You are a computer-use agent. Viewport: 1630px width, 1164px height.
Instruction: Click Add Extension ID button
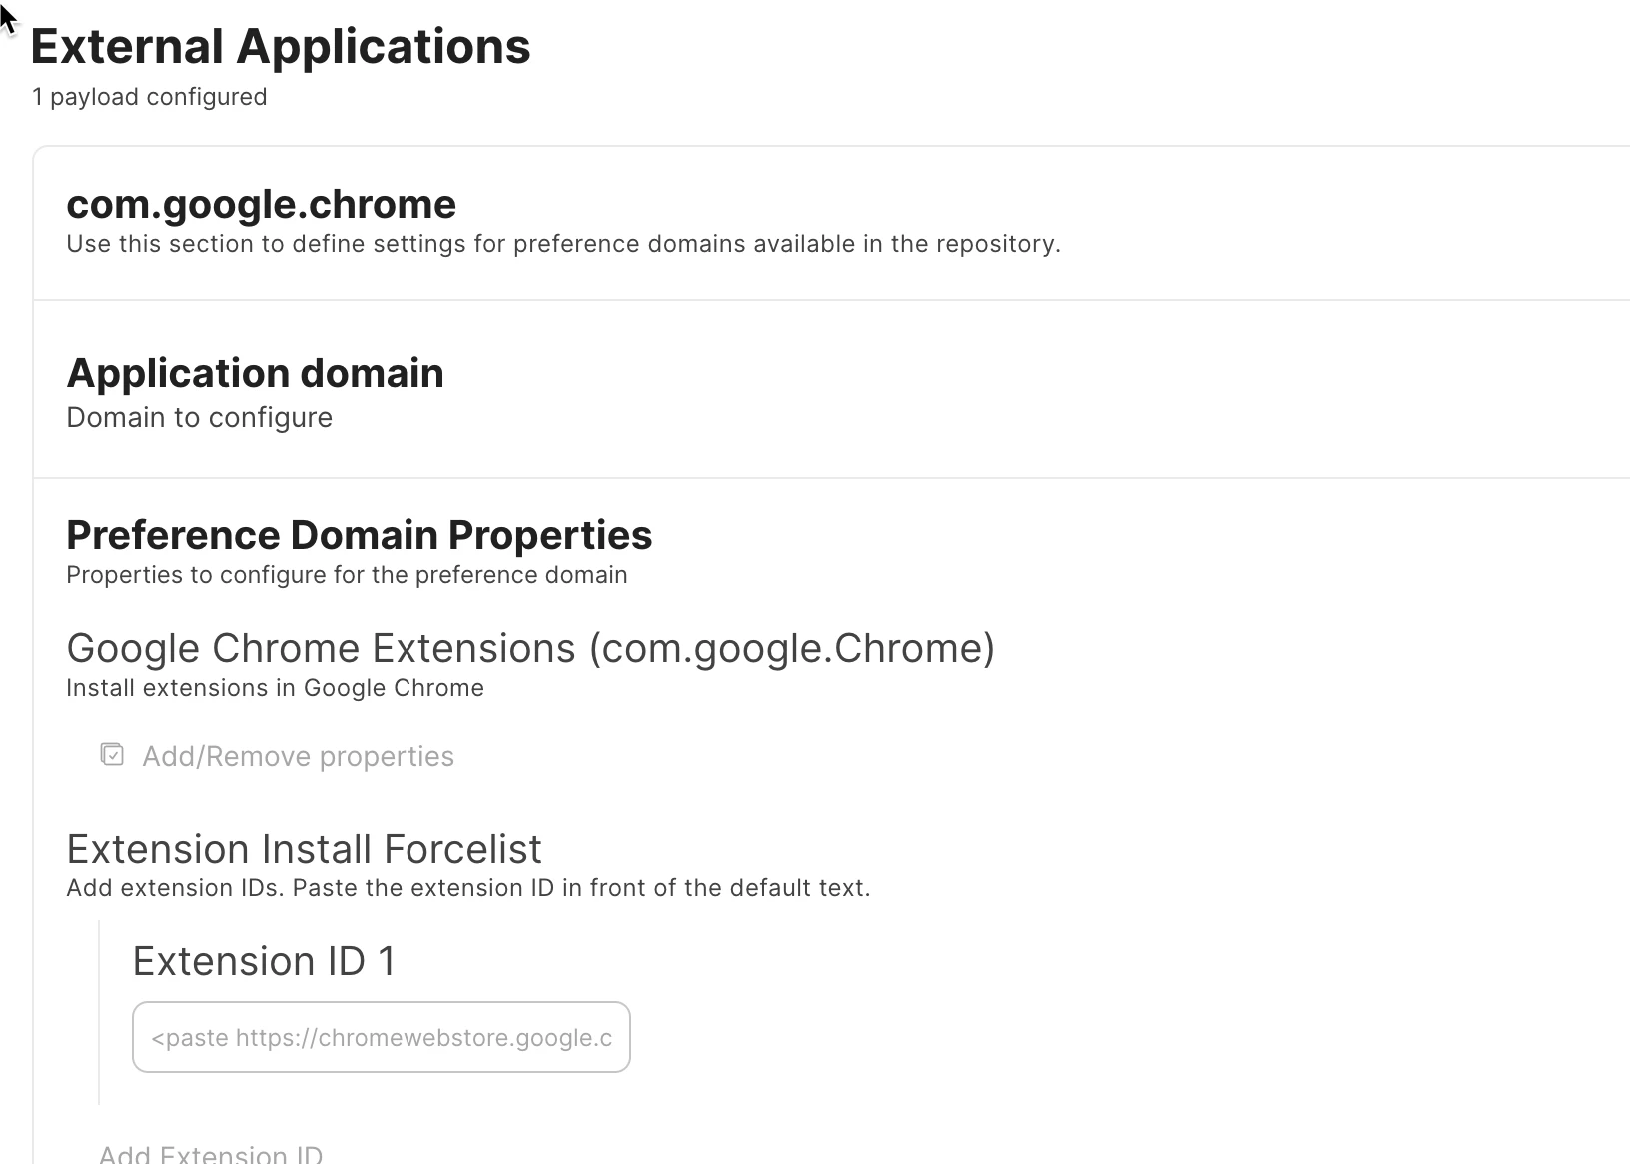coord(211,1154)
